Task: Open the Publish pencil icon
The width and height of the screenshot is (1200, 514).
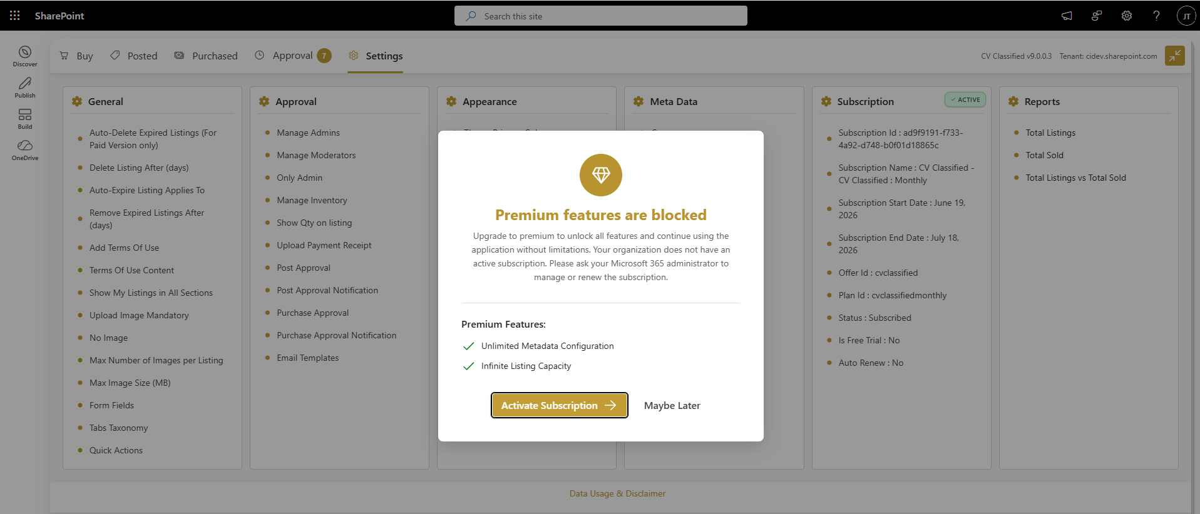Action: 25,88
